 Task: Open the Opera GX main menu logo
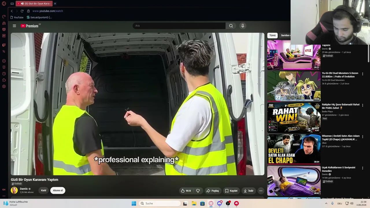pyautogui.click(x=4, y=4)
